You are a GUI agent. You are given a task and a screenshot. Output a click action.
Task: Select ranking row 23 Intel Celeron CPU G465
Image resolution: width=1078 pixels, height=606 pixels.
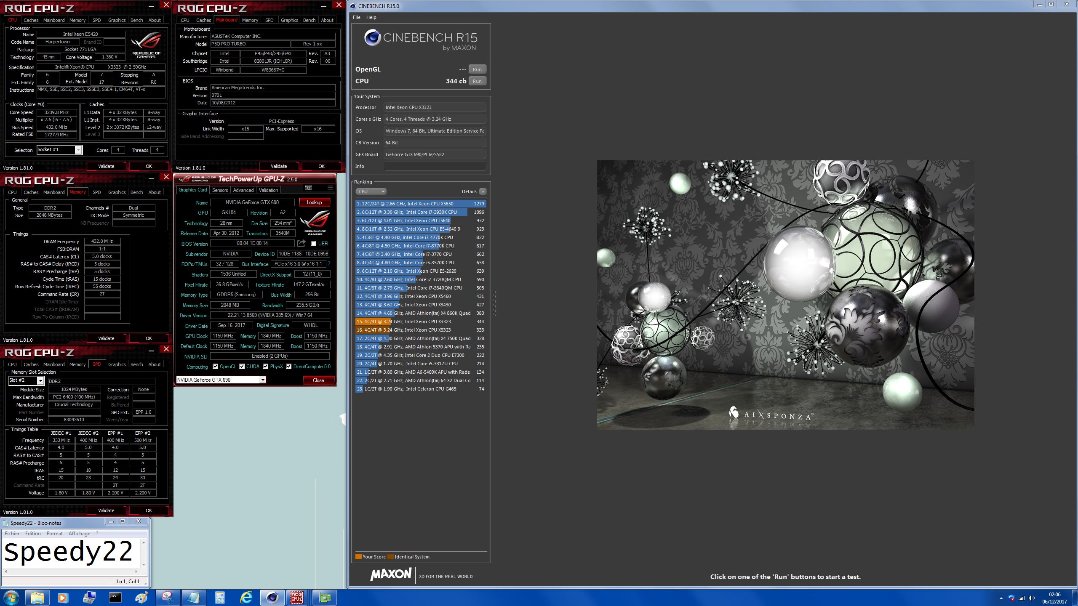coord(420,389)
